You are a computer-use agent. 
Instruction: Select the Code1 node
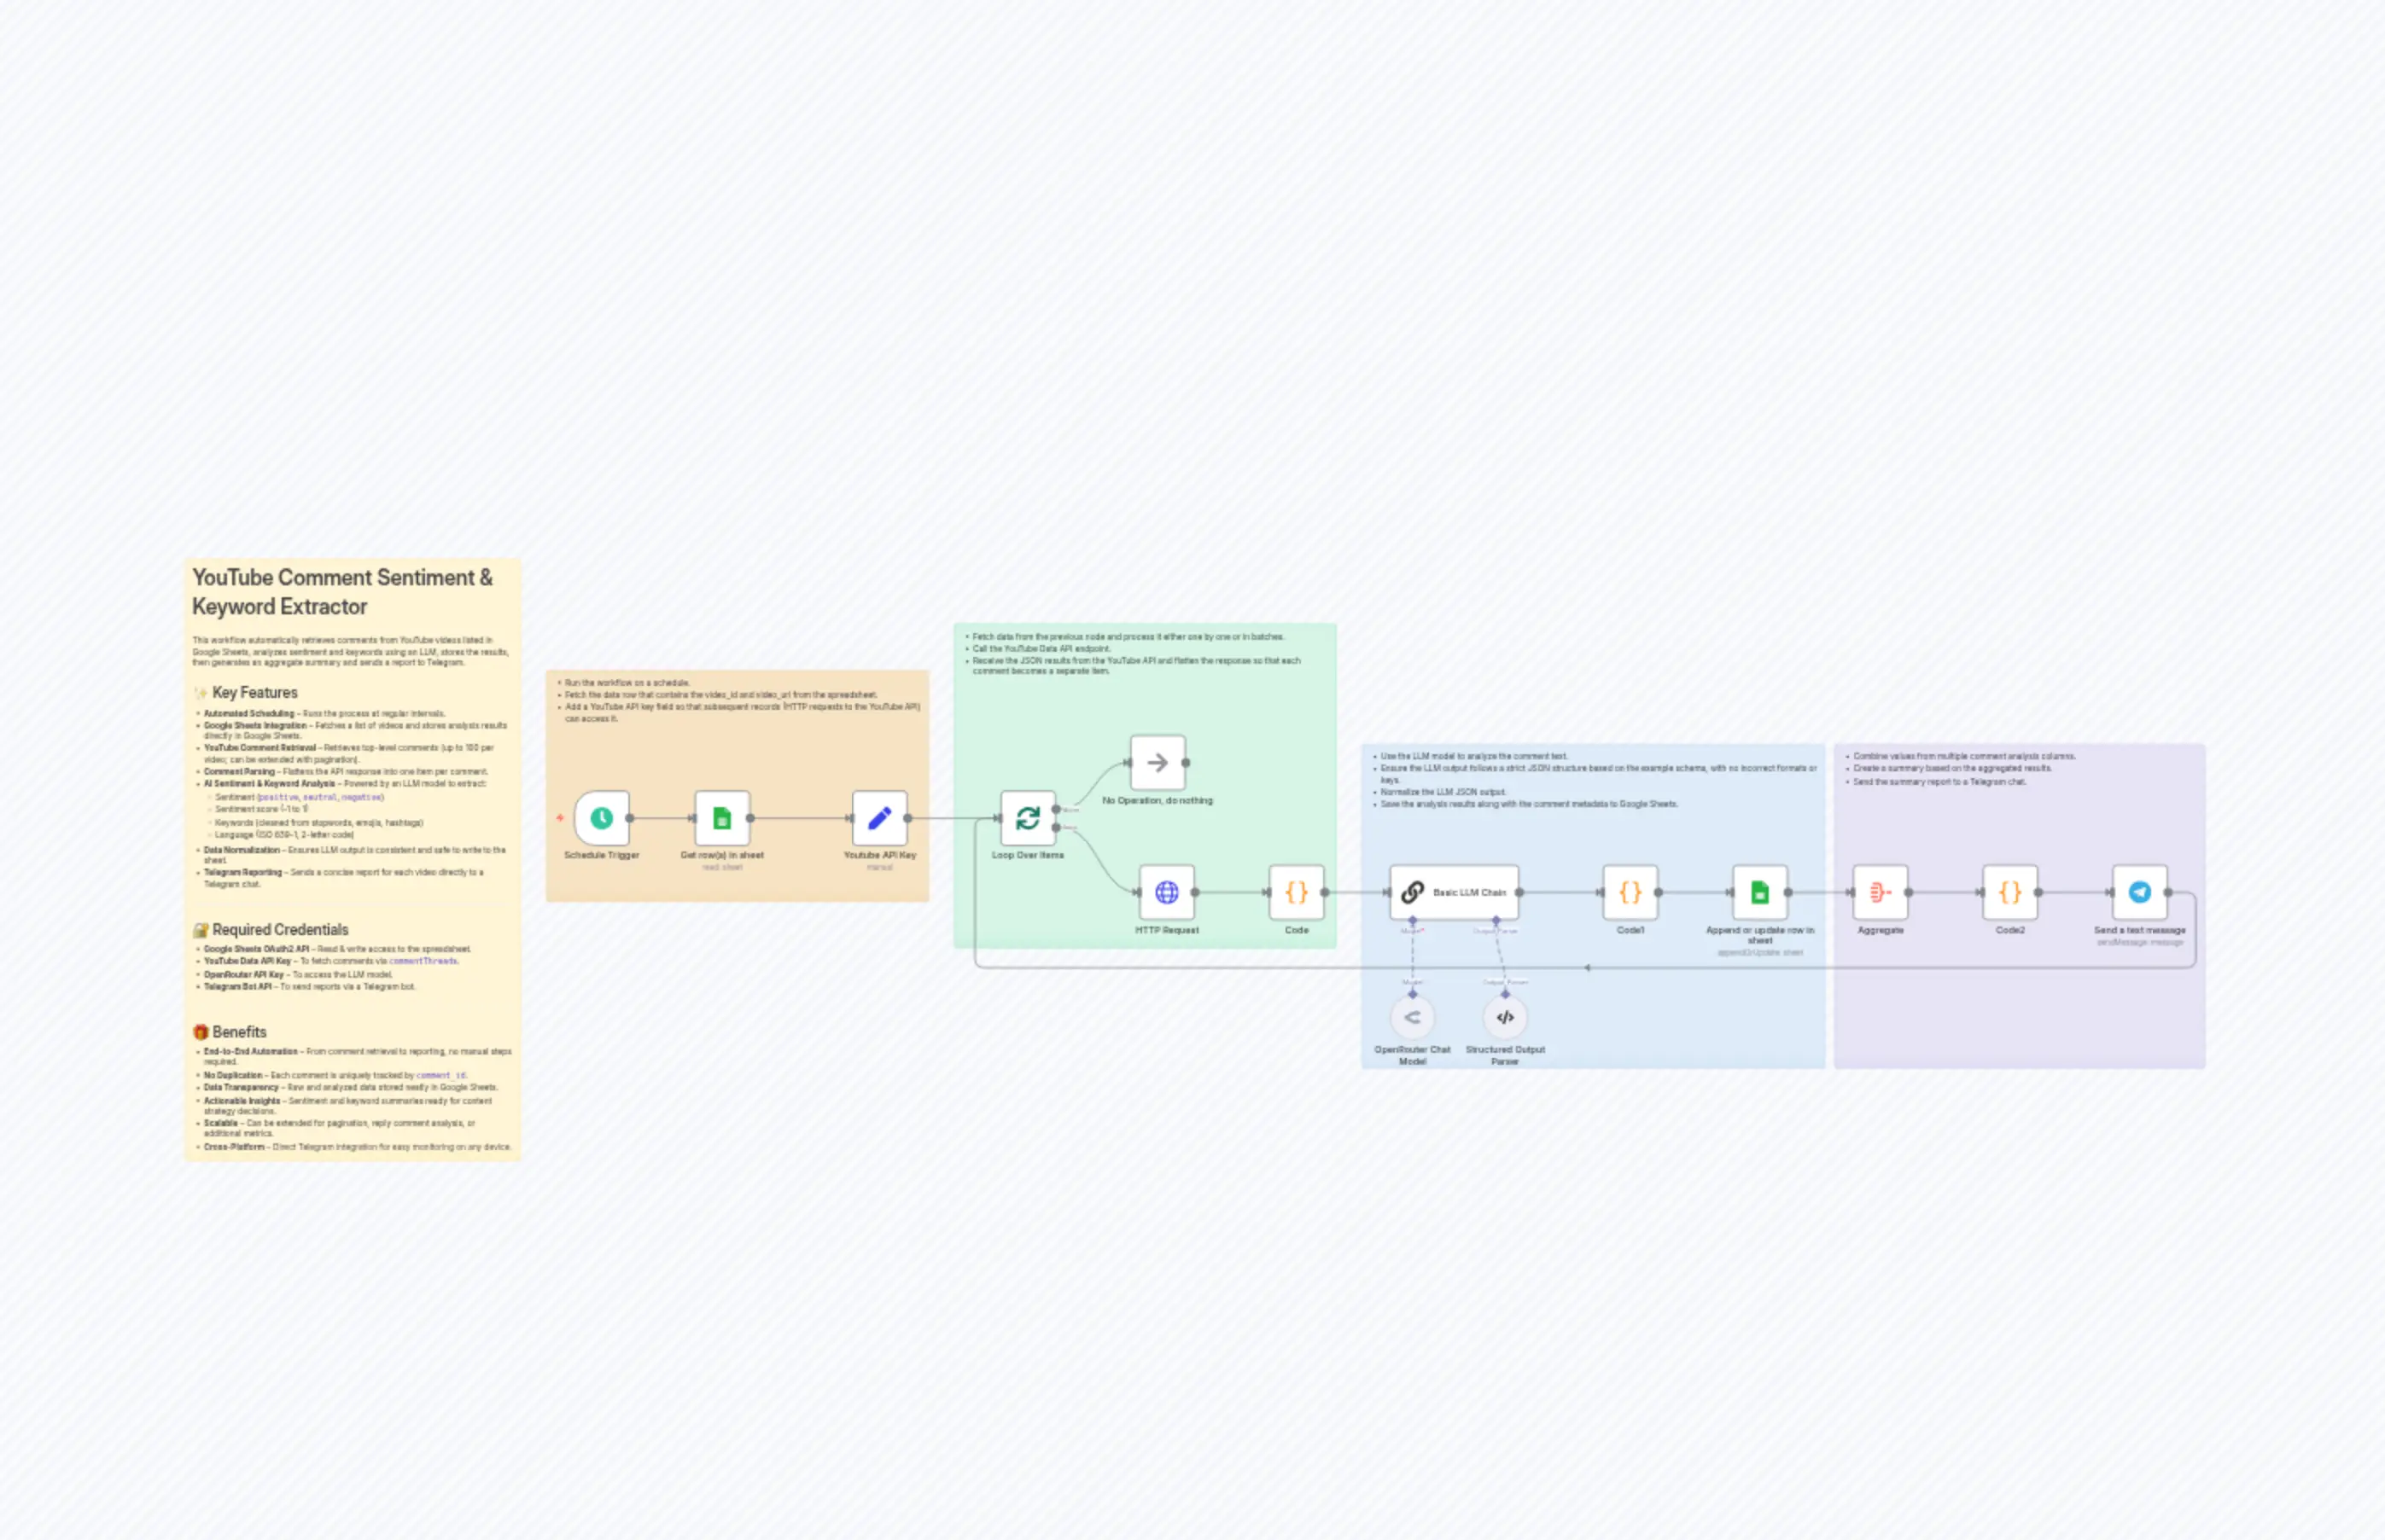click(1630, 892)
